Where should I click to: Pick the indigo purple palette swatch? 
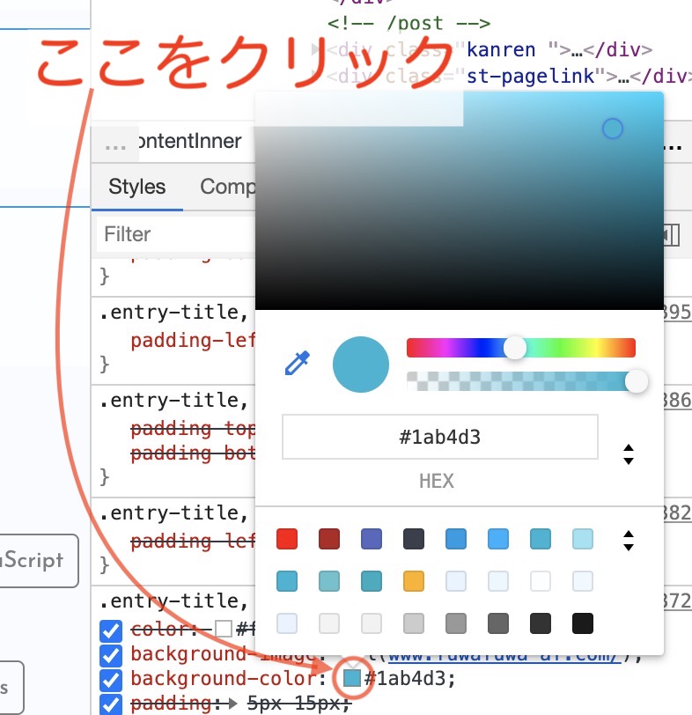click(x=372, y=539)
